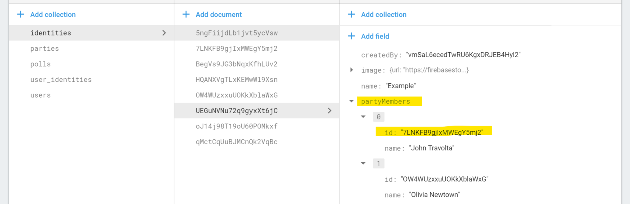Screen dimensions: 630x204
Task: Open the parties collection
Action: [x=45, y=49]
